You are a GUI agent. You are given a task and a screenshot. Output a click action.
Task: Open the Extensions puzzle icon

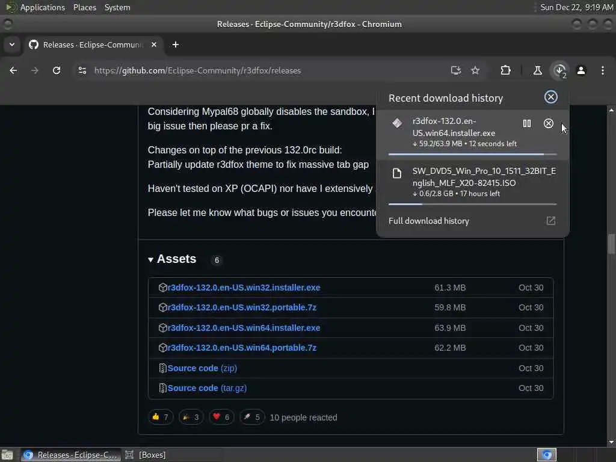point(505,70)
